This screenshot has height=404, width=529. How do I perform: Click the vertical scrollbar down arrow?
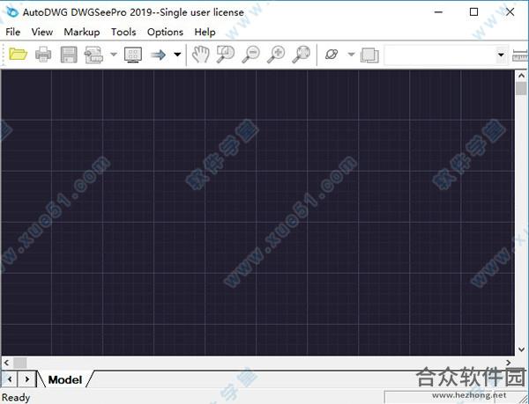(x=521, y=349)
